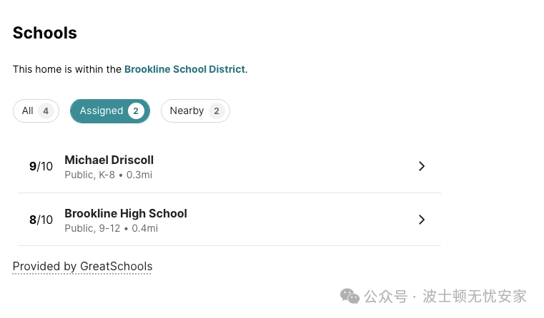Screen dimensions: 544x318
Task: Open Michael Driscoll chevron arrow
Action: (422, 166)
